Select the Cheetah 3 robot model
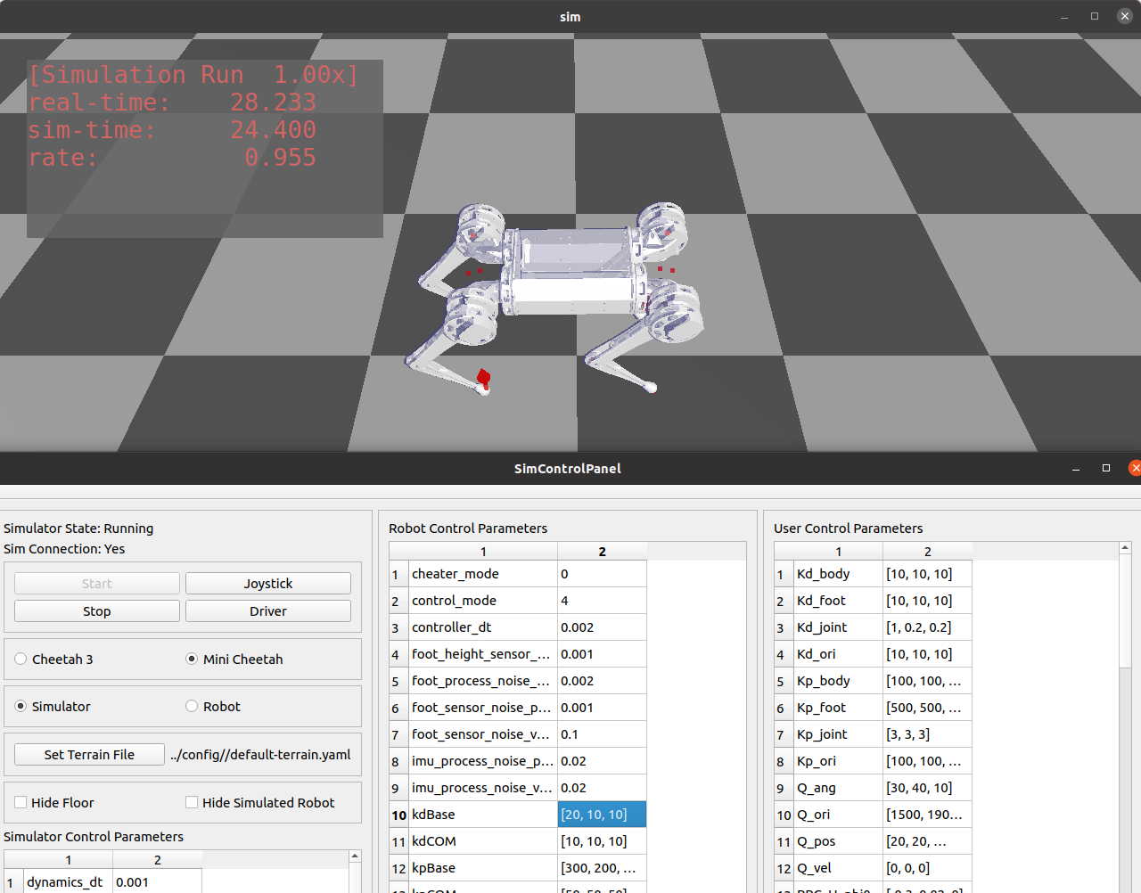Screen dimensions: 1141x893 pyautogui.click(x=20, y=659)
